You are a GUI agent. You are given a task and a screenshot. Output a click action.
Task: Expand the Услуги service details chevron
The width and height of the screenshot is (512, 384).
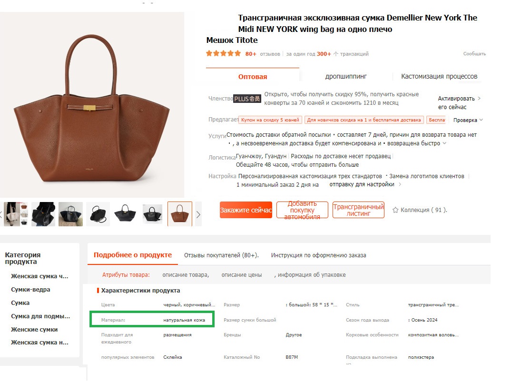pyautogui.click(x=444, y=143)
